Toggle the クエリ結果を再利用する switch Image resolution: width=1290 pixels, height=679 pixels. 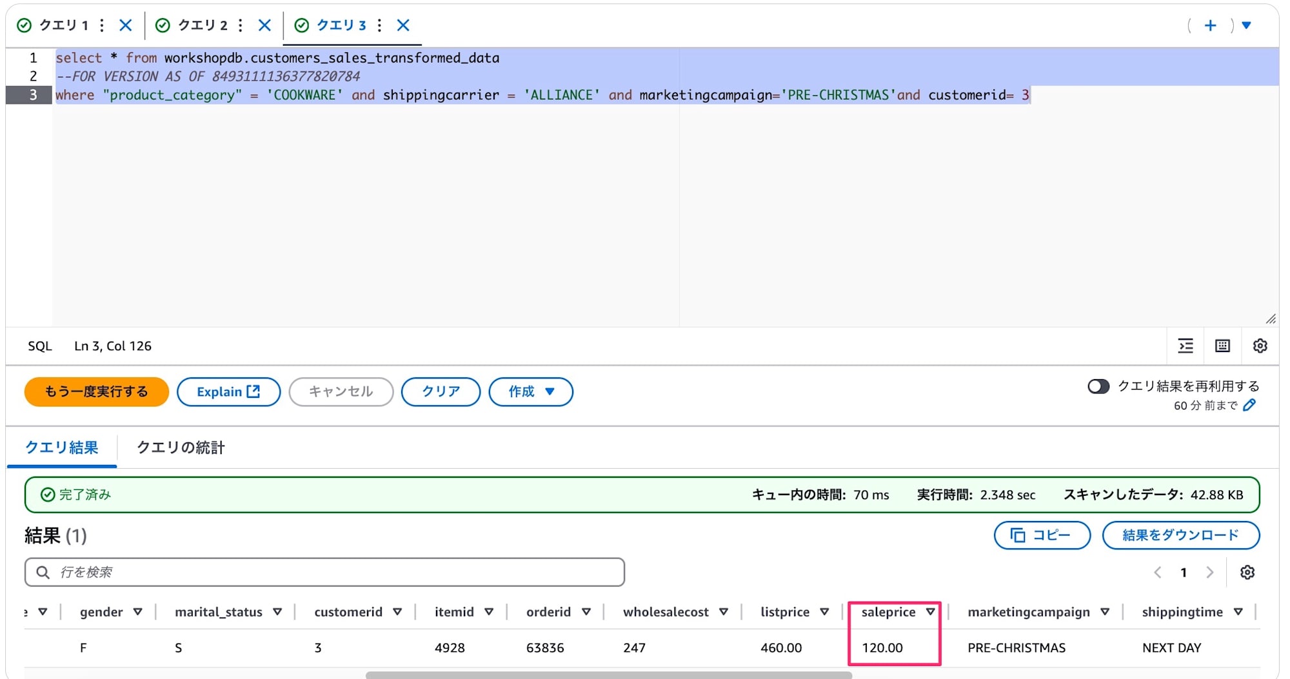1098,386
